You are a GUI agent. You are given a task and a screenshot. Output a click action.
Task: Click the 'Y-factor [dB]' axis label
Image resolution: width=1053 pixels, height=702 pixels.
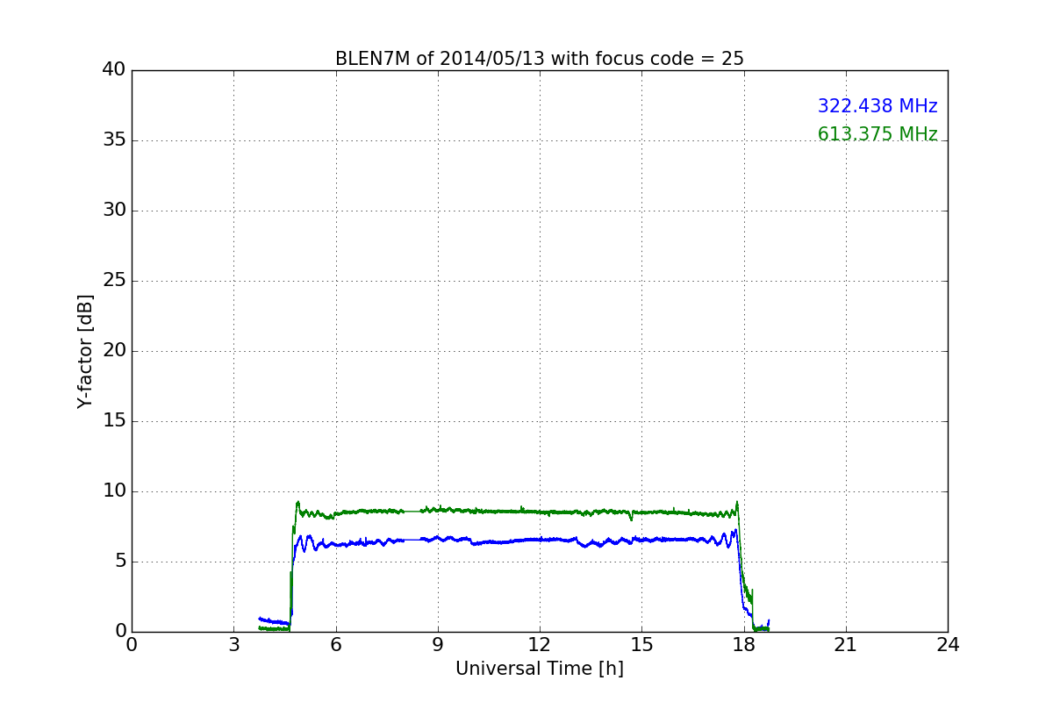click(85, 351)
